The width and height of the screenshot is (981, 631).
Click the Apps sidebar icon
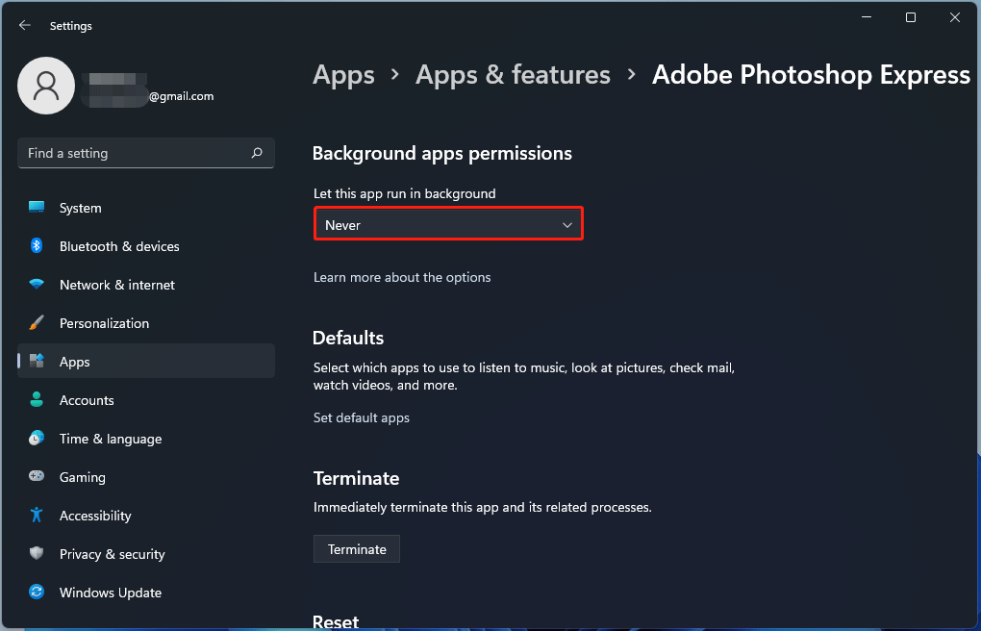(37, 362)
